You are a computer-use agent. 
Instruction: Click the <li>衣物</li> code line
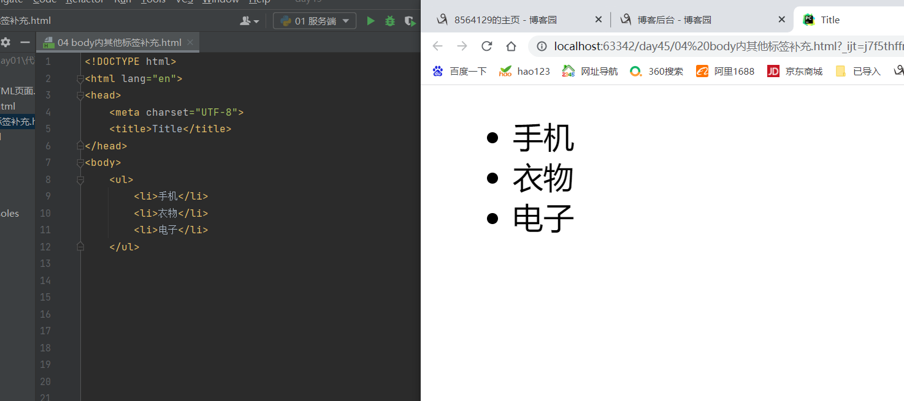[x=171, y=214]
